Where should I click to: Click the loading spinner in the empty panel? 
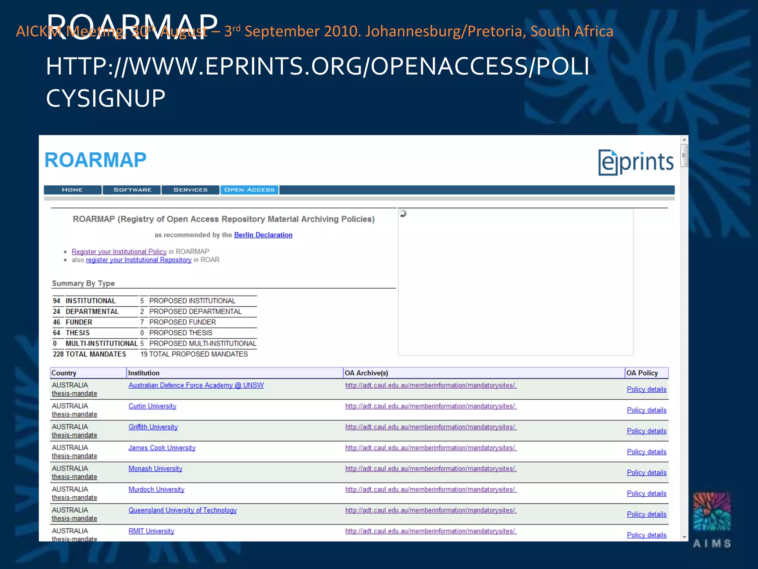[403, 214]
